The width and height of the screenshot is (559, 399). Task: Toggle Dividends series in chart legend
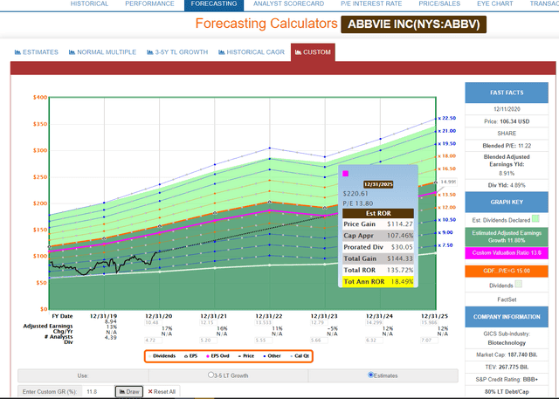point(162,356)
